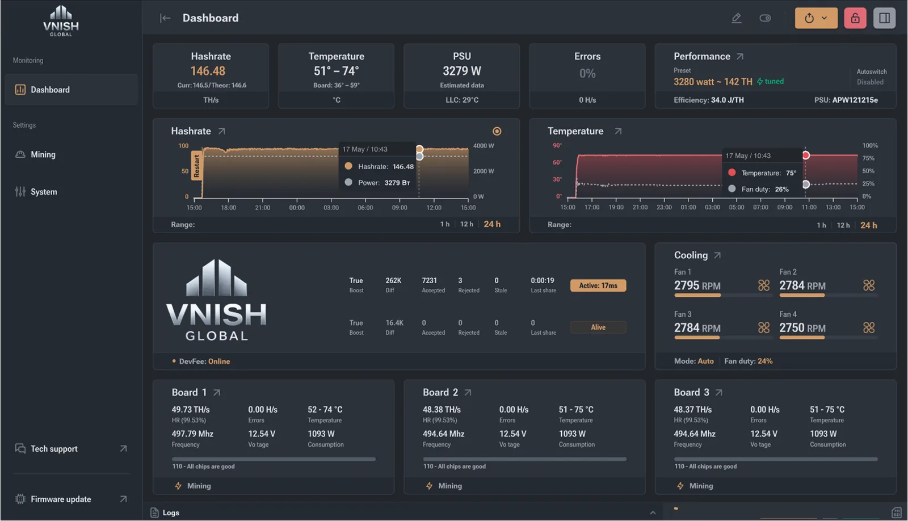Click the pencil edit icon in top toolbar
Screen dimensions: 908x521
[736, 18]
